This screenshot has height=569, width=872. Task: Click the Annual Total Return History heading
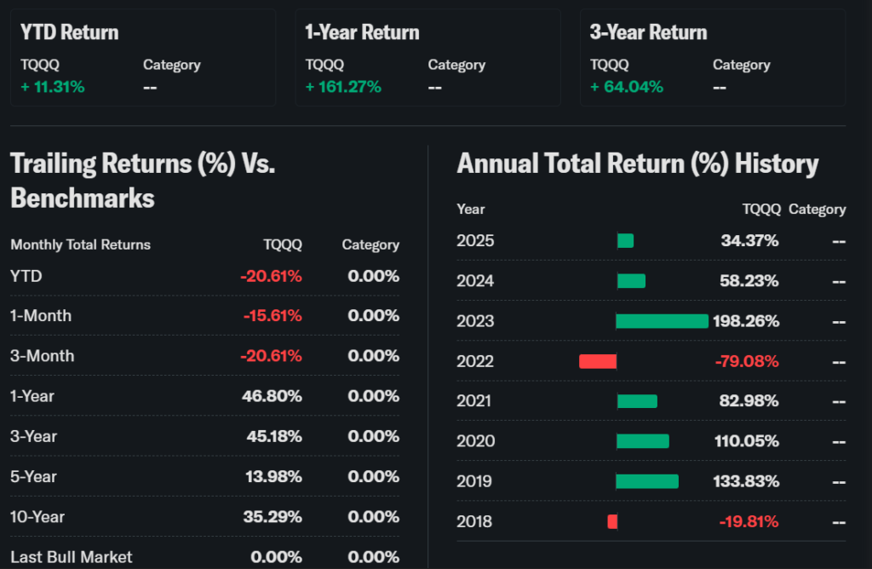point(637,164)
